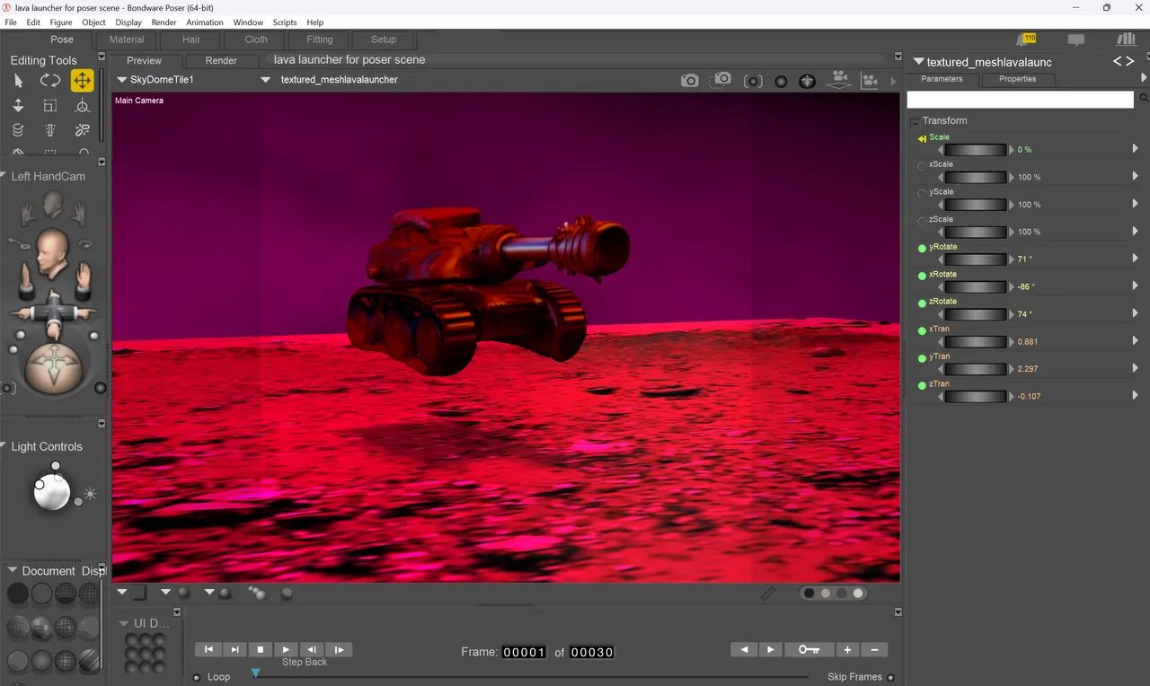Open the library icon at top right
This screenshot has width=1150, height=686.
click(x=1125, y=40)
